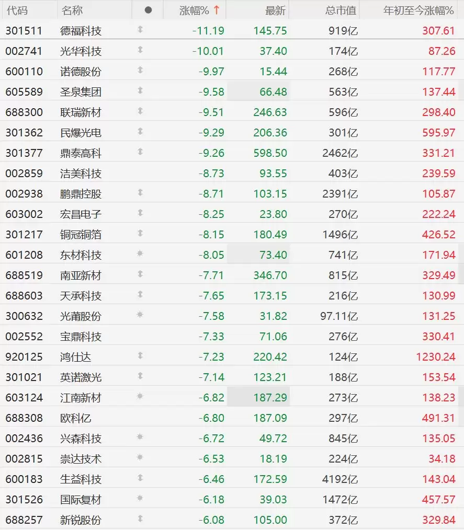Sort by the 年初至今涨幅% column header
The image size is (464, 530).
[x=418, y=10]
